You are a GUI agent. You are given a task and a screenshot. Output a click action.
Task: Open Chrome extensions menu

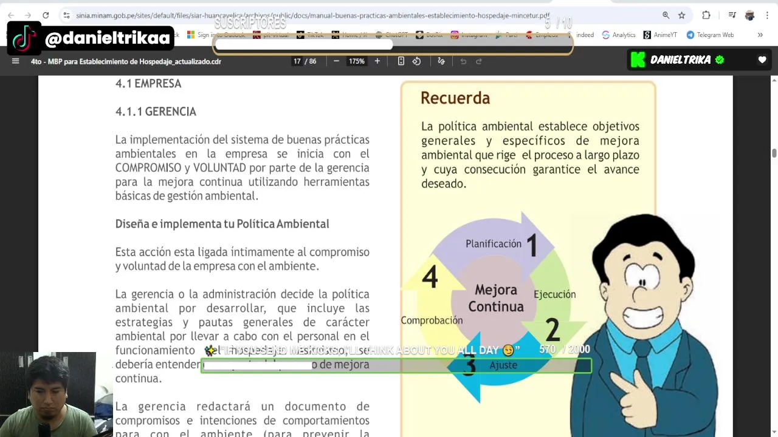706,15
